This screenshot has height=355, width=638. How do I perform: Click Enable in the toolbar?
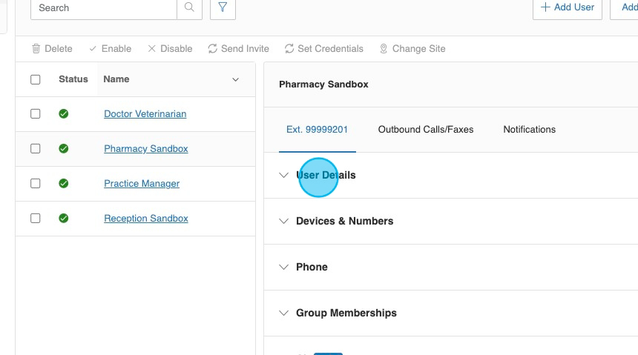110,49
